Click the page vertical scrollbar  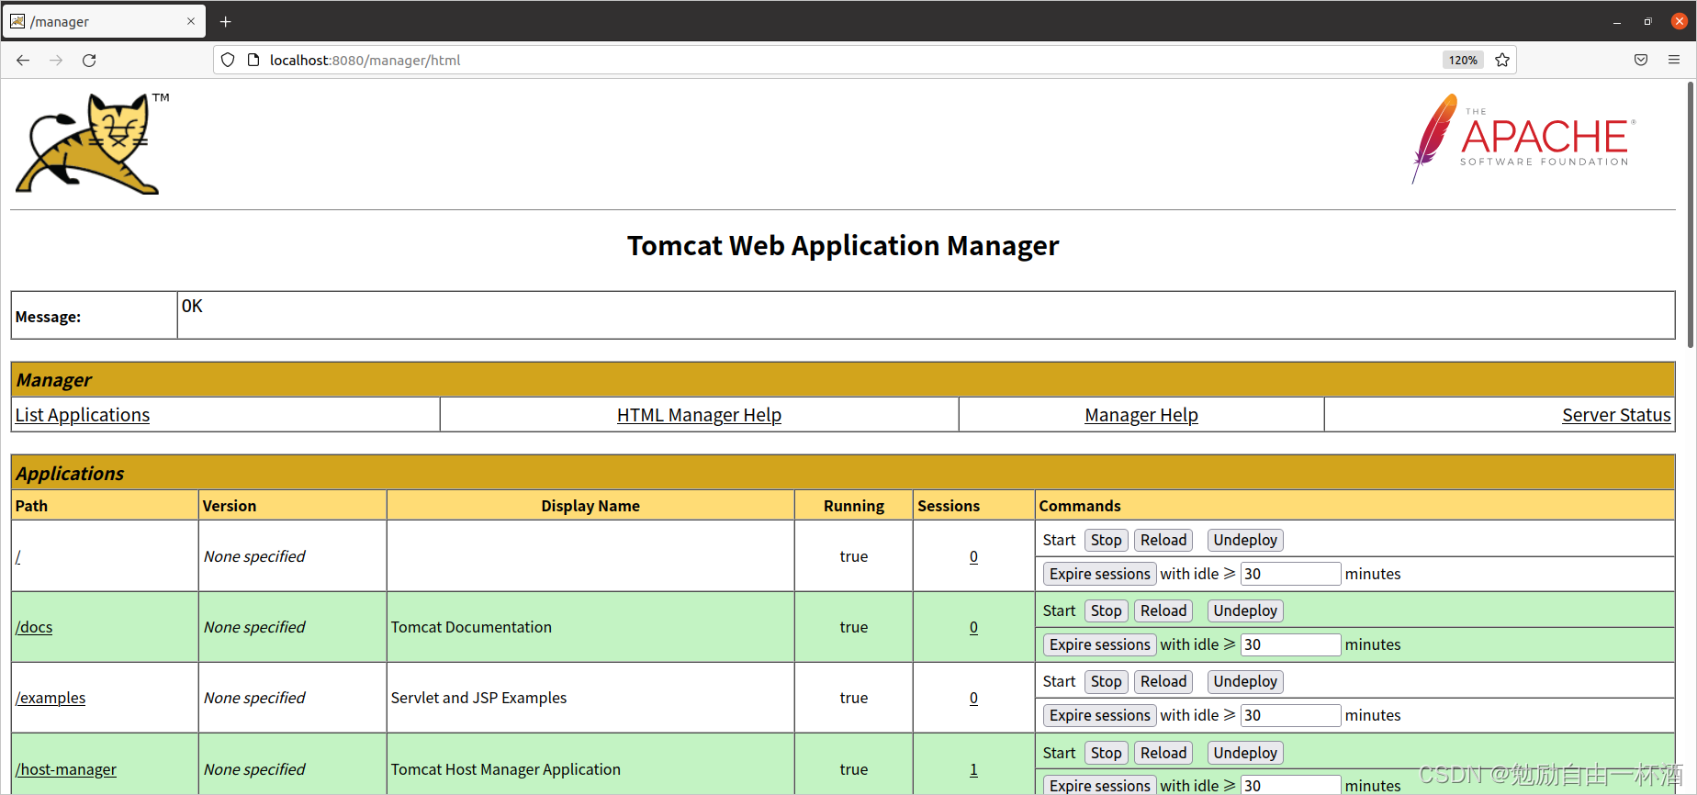pos(1690,213)
